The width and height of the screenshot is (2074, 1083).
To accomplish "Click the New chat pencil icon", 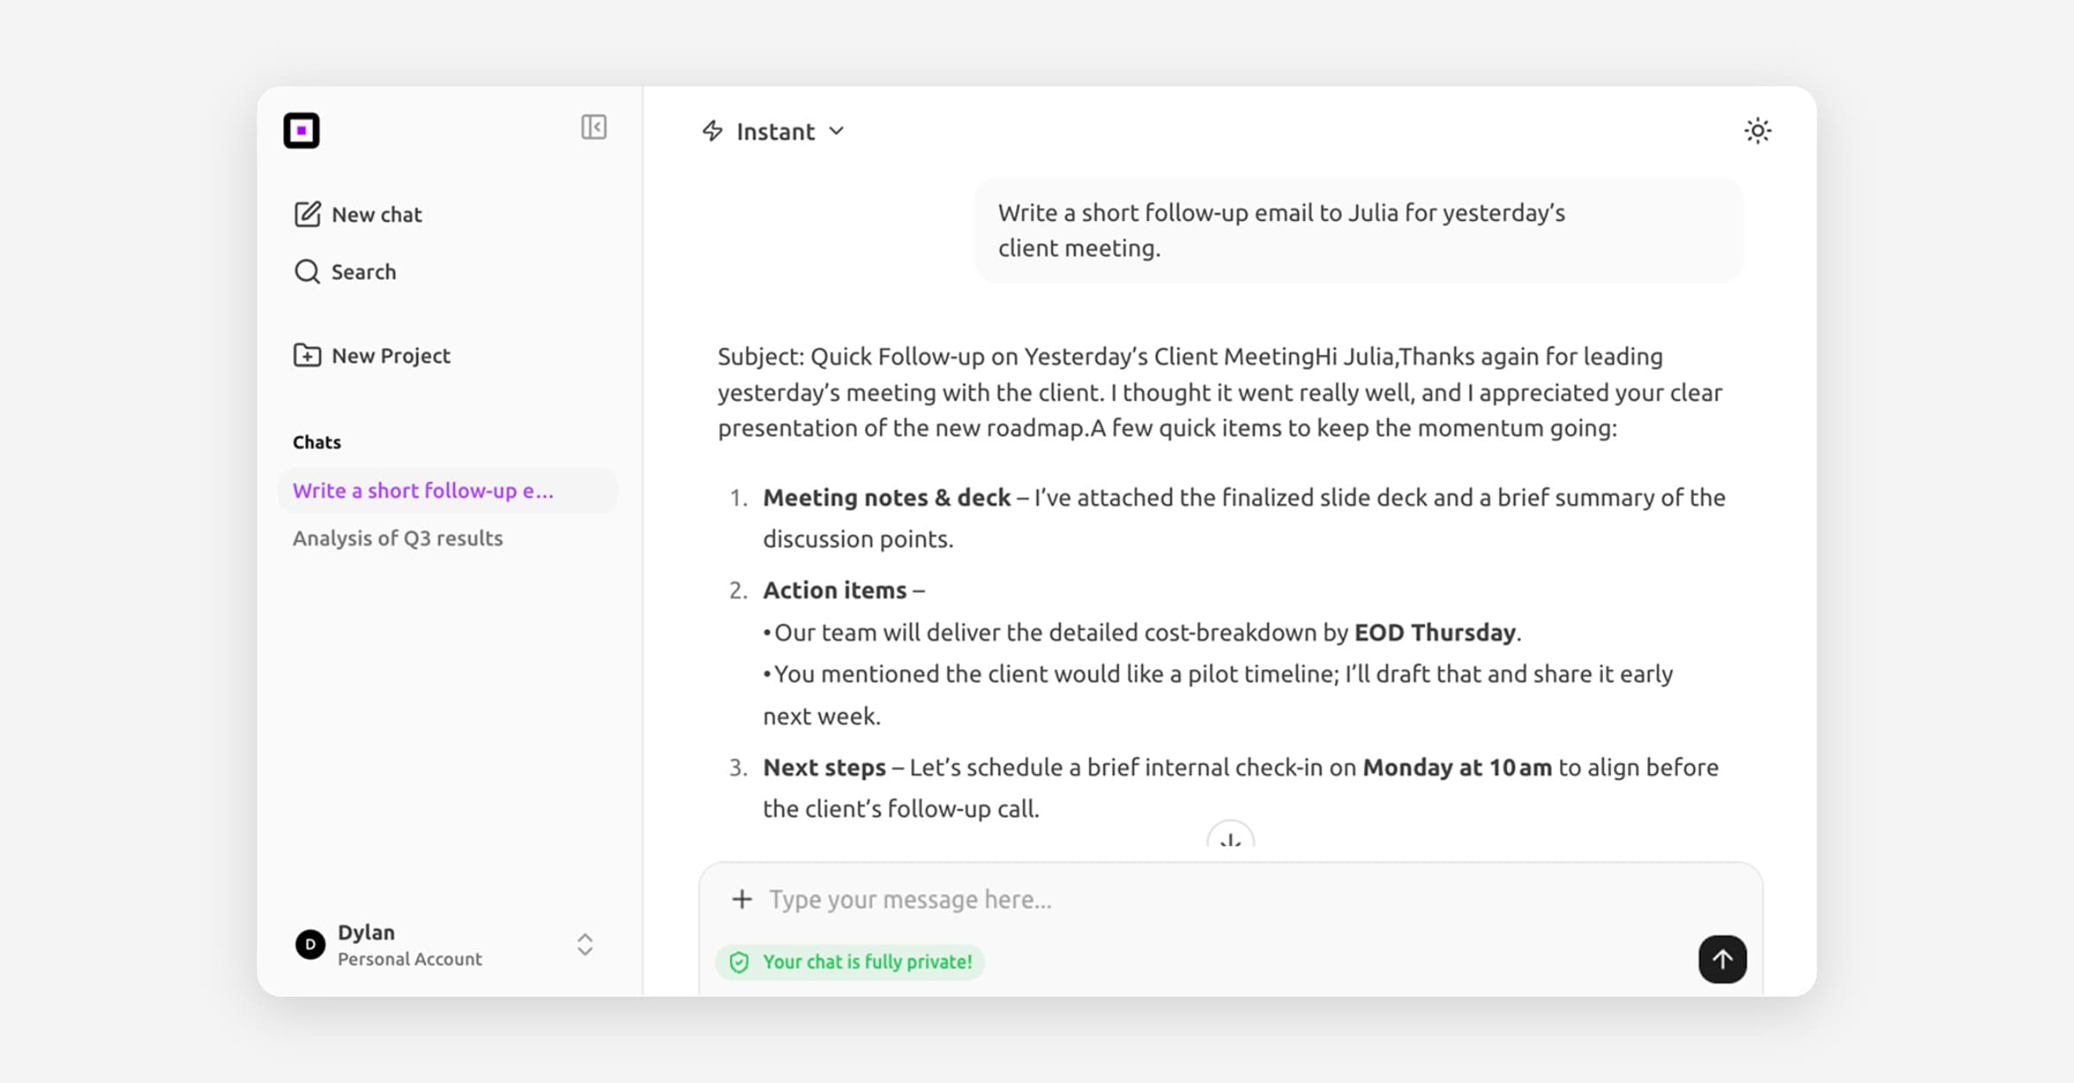I will coord(307,214).
